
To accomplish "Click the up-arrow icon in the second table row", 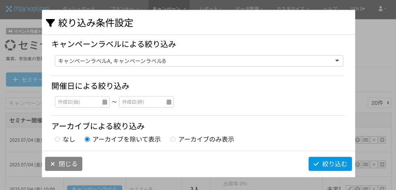I will [357, 164].
